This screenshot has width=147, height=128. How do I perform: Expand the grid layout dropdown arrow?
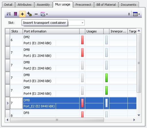[x=139, y=14]
